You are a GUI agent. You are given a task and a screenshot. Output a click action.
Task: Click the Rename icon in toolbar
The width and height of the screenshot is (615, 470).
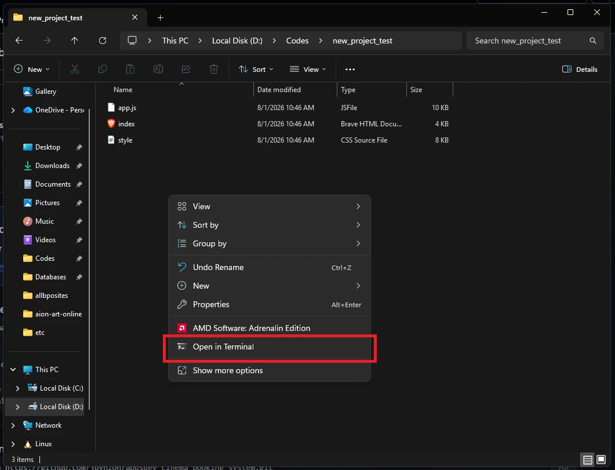pos(158,70)
